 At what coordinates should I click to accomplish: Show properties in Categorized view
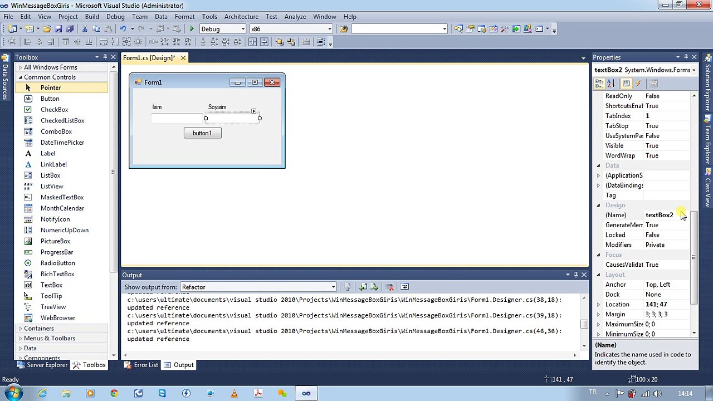pyautogui.click(x=599, y=84)
